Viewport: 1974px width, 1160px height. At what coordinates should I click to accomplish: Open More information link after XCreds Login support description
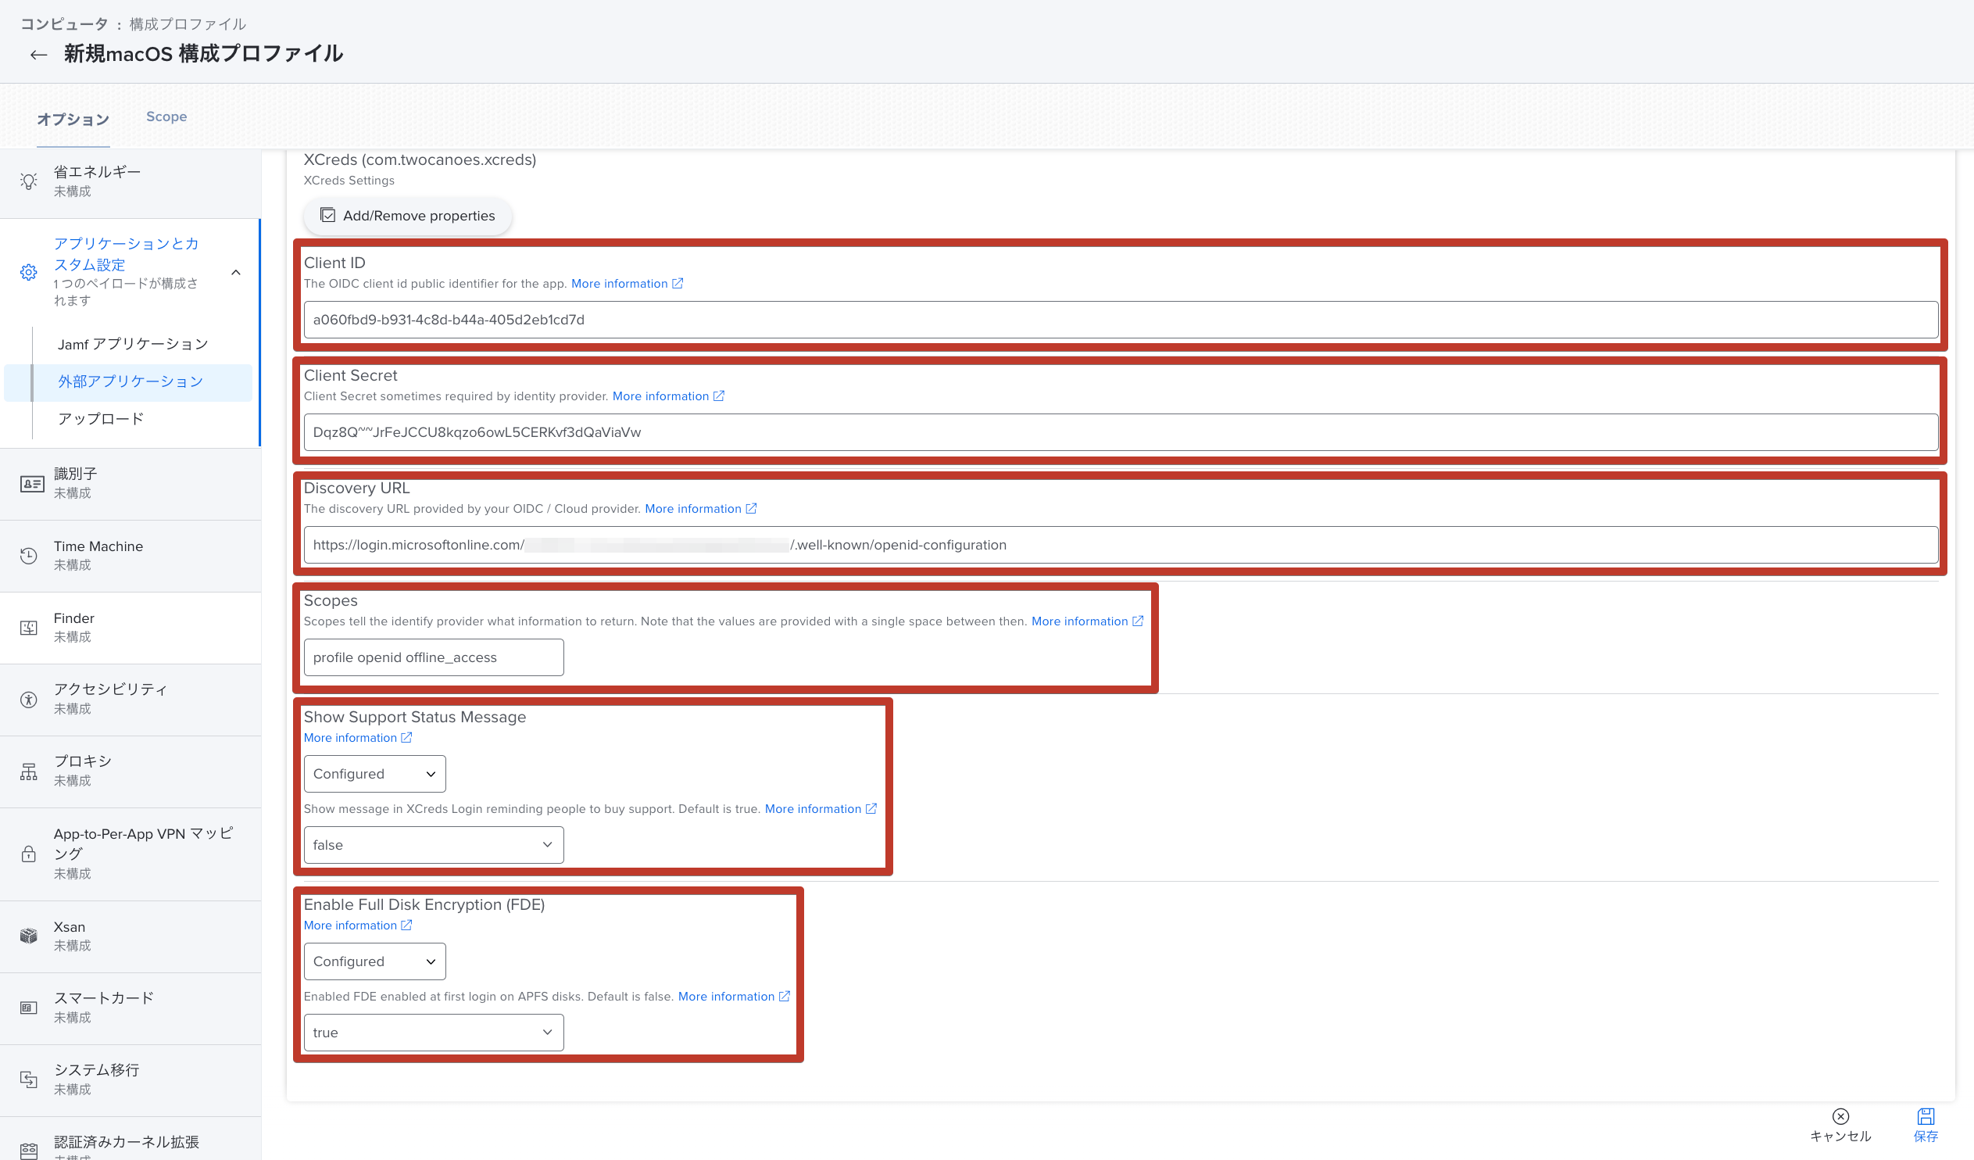[x=820, y=809]
